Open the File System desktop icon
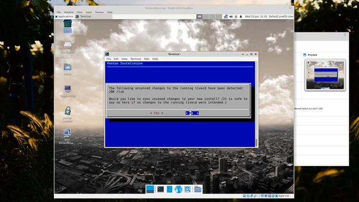 click(67, 48)
